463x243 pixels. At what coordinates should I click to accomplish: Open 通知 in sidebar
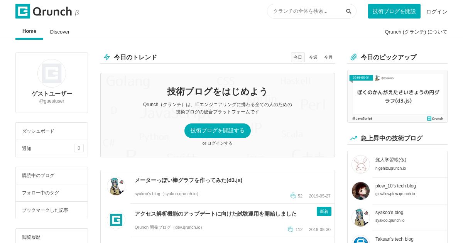52,148
